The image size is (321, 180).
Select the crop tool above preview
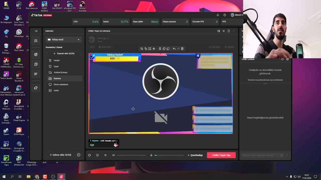point(142,49)
